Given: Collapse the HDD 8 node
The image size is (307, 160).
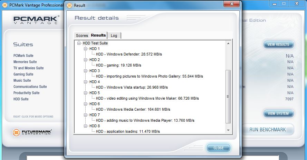Looking at the screenshot, I should (x=86, y=126).
